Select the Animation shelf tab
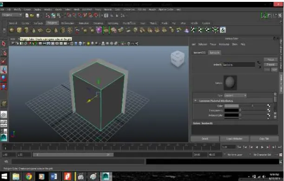Screen dimensions: 284x181 [x=84, y=23]
